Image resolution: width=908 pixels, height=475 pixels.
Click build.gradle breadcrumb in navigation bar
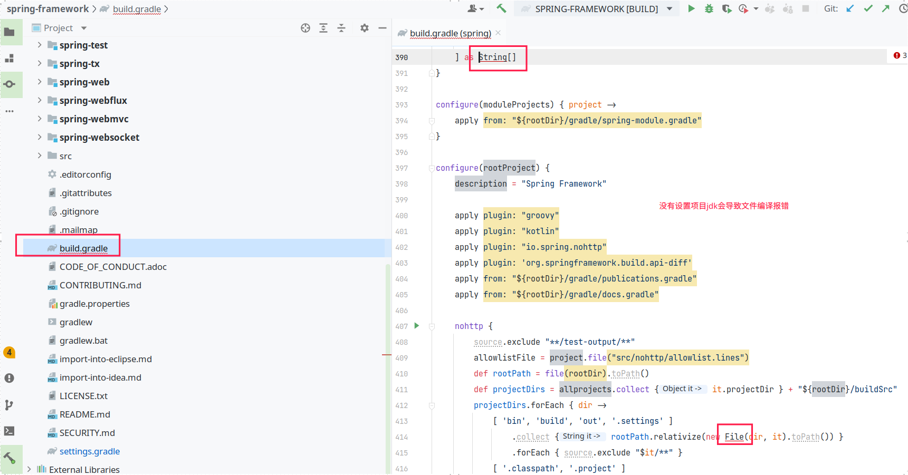[x=137, y=9]
